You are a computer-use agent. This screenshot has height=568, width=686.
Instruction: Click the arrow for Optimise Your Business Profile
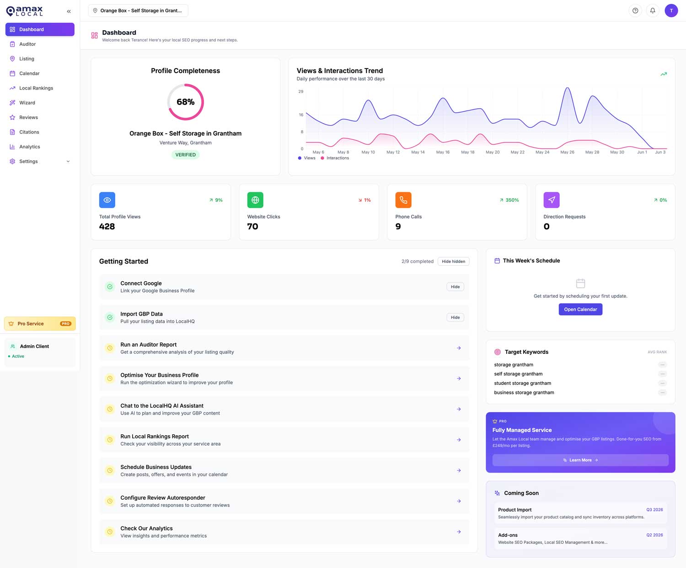(x=459, y=379)
